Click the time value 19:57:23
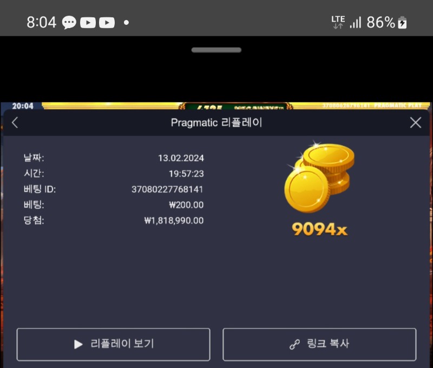 coord(186,173)
